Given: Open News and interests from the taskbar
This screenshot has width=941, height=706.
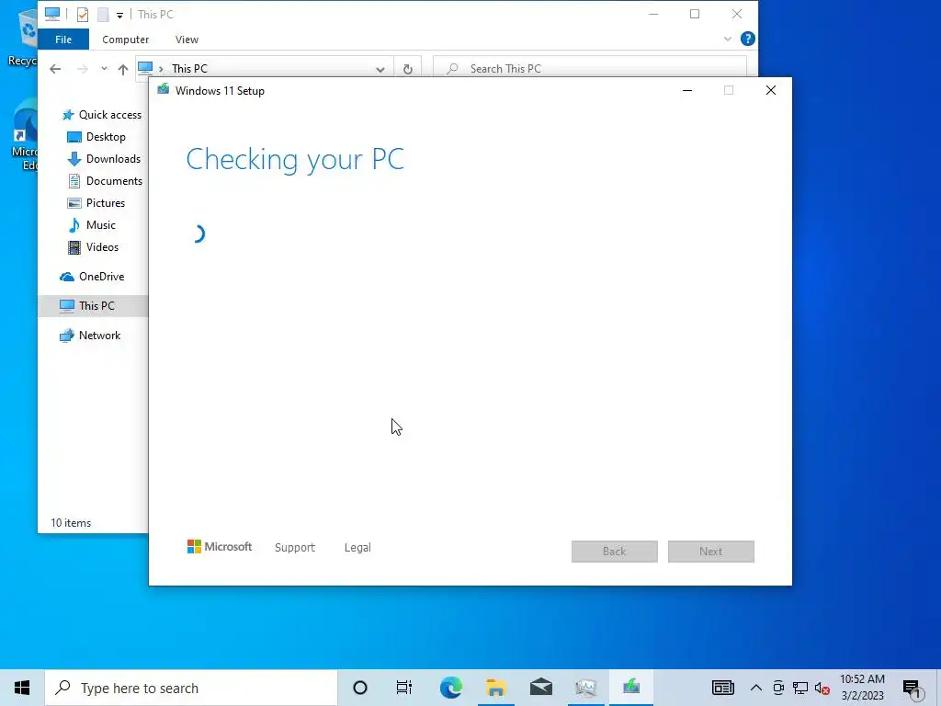Looking at the screenshot, I should [722, 688].
